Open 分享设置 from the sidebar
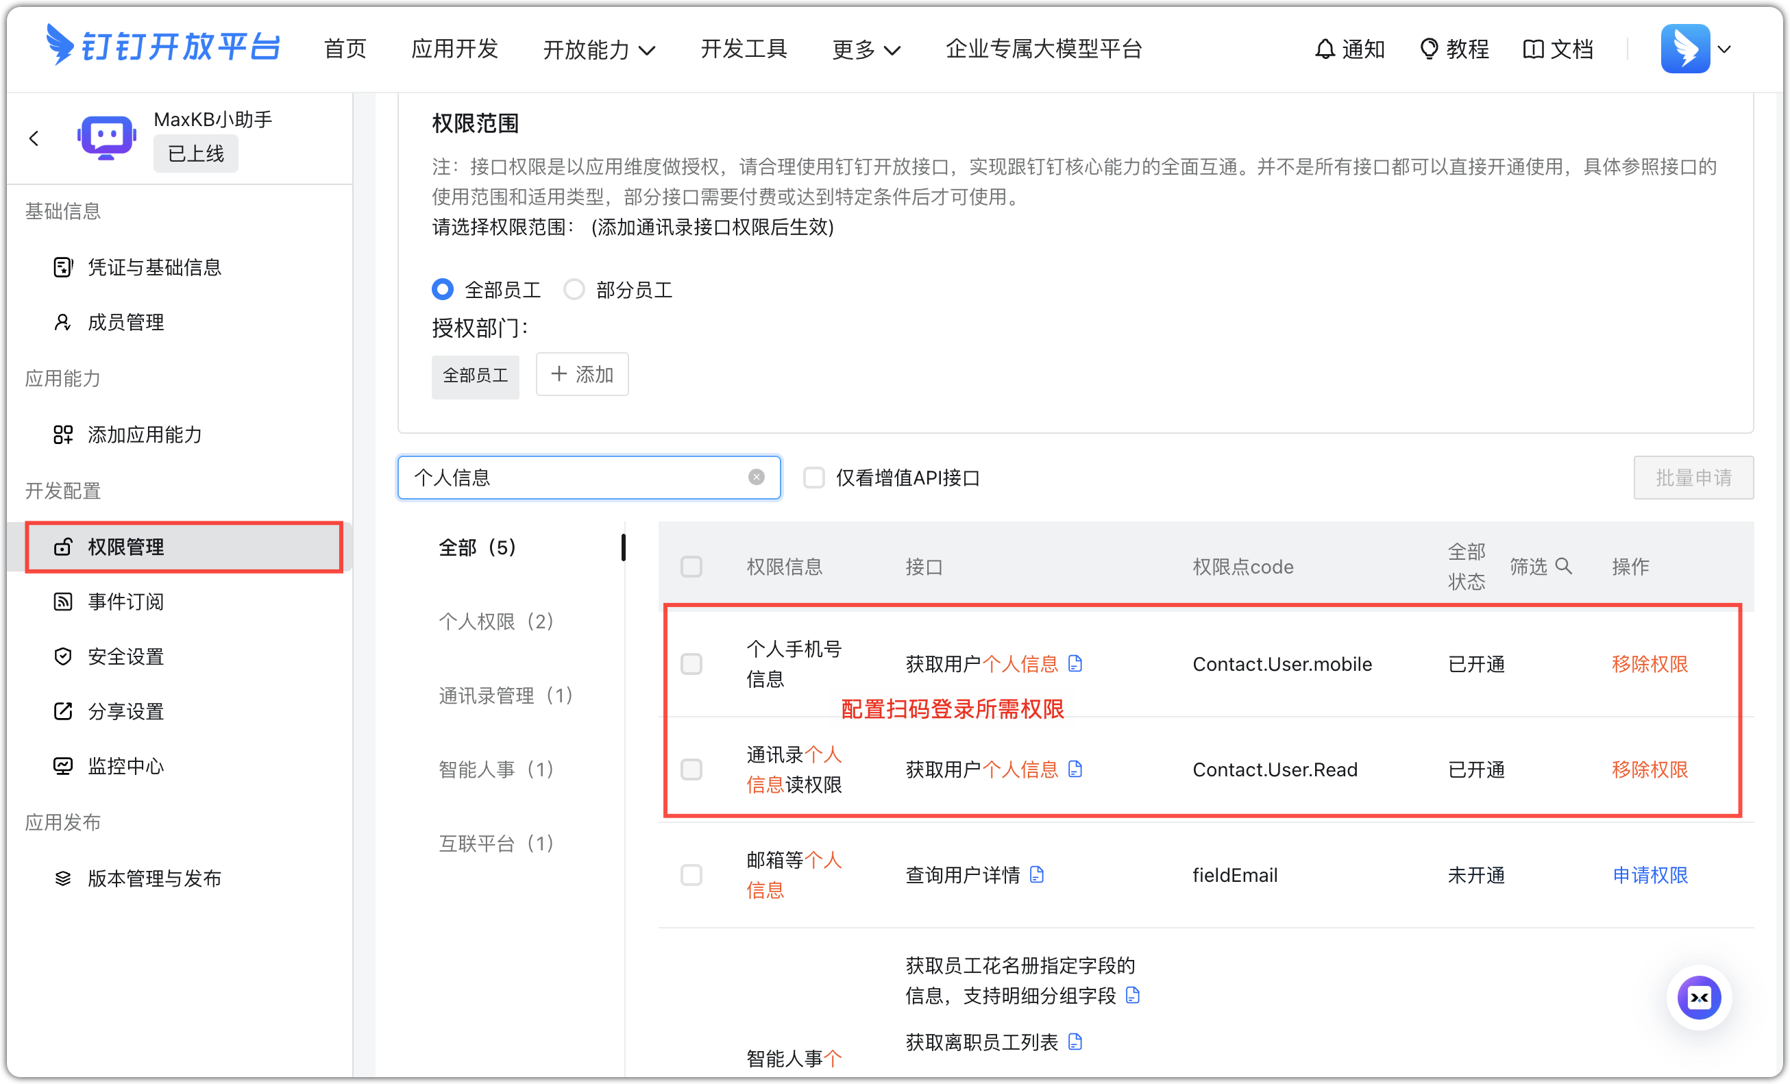This screenshot has width=1790, height=1084. tap(125, 711)
